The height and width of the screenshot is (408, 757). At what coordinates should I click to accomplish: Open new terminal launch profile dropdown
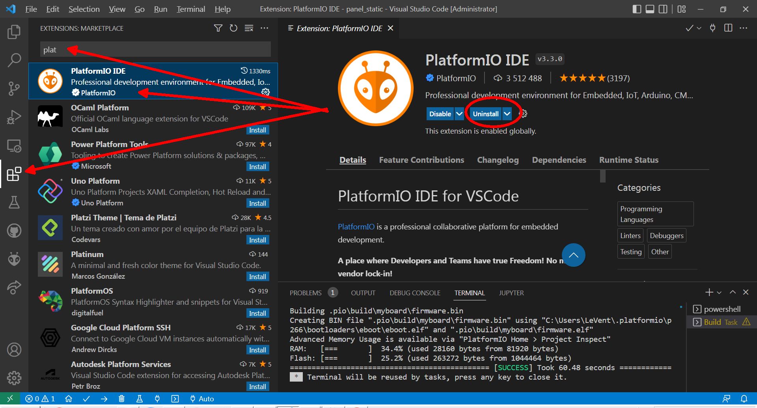point(719,292)
